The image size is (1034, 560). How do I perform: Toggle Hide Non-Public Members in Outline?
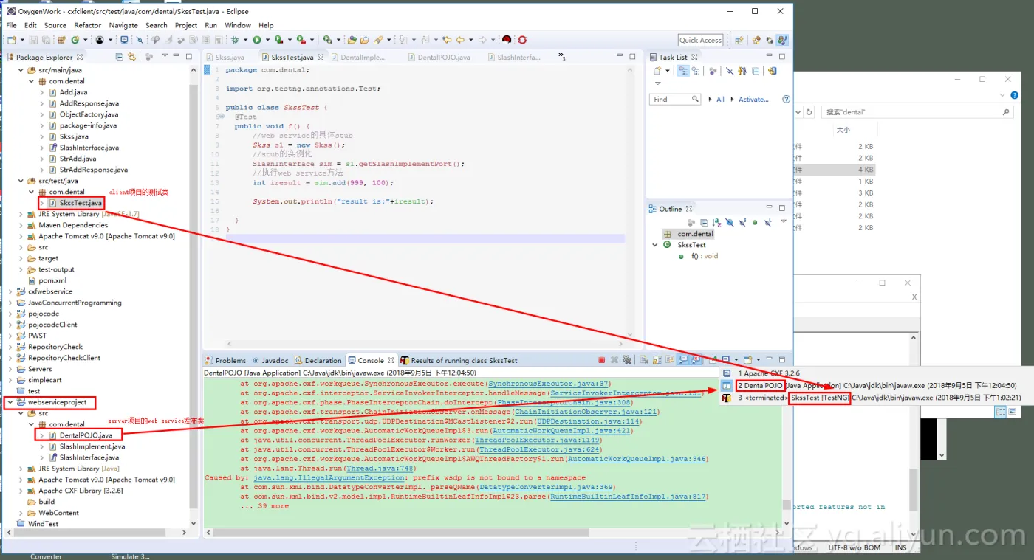[755, 222]
